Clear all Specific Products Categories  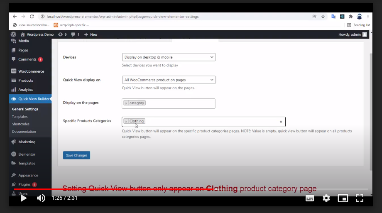[281, 122]
